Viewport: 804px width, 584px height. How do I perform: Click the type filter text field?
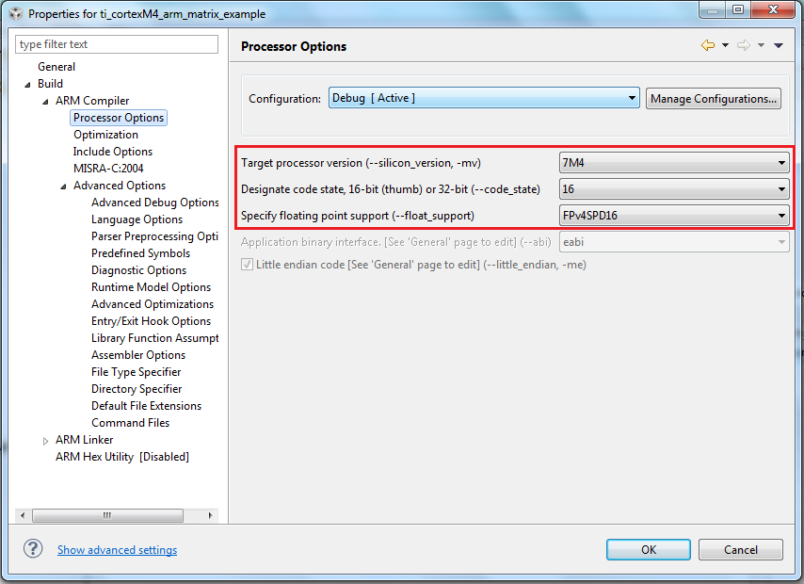click(117, 44)
